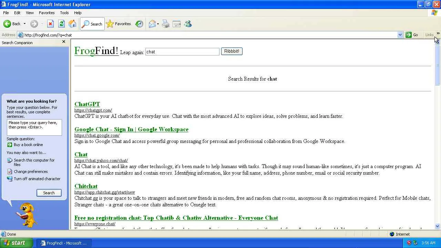Click the Buy a book online sample question
Screen dimensions: 441x248
tap(28, 145)
